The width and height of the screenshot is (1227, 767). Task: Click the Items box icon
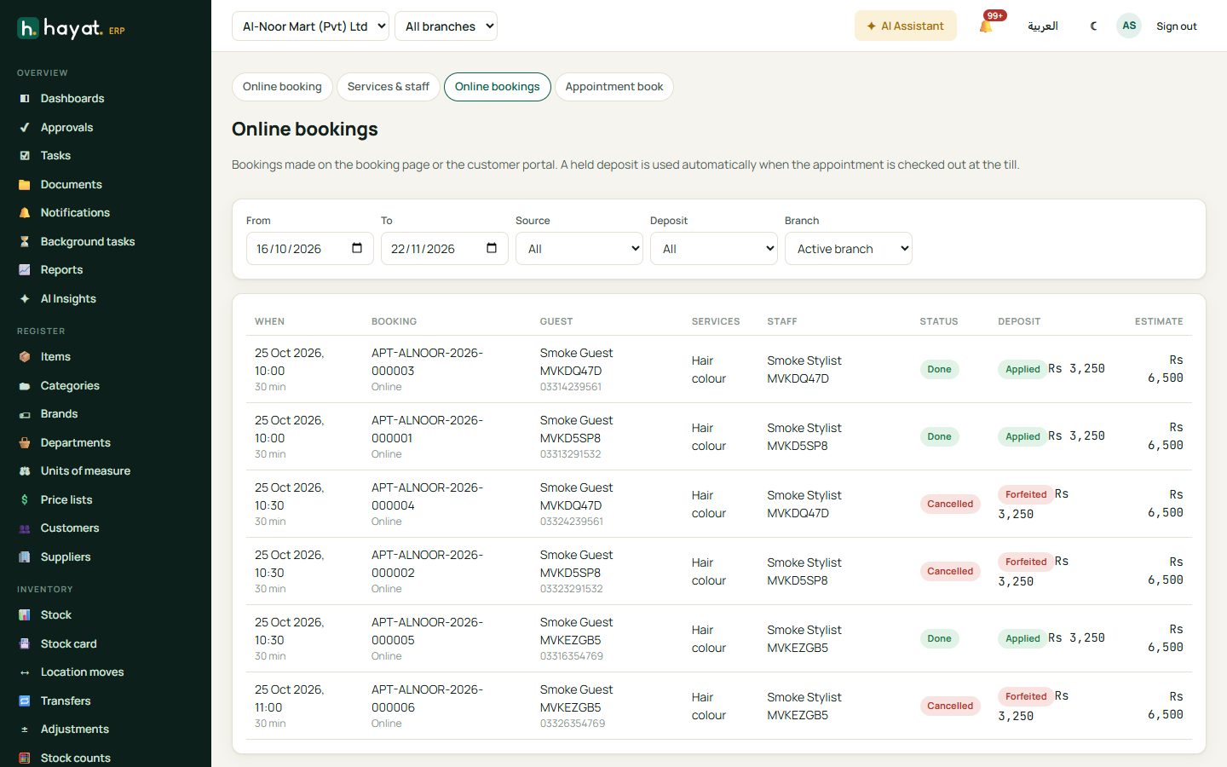25,357
